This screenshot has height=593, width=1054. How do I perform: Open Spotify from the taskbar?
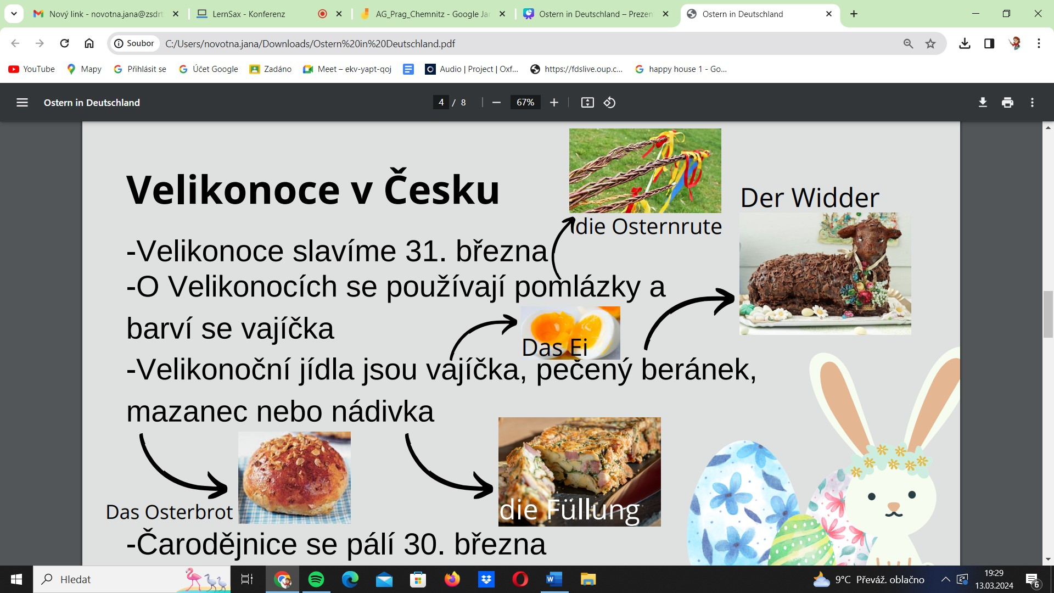point(316,579)
